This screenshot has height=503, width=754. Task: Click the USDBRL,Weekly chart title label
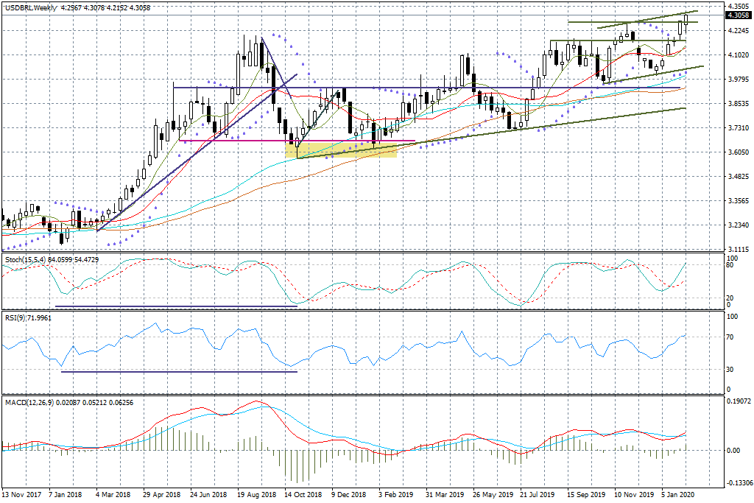(x=31, y=8)
